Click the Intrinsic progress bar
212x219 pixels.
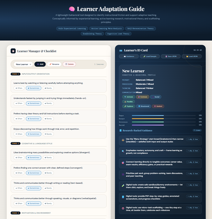164,122
